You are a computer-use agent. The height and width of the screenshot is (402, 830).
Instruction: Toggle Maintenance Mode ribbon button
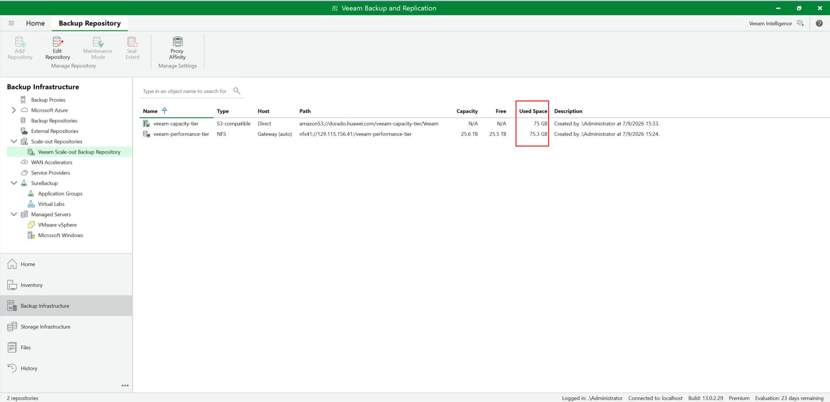[98, 48]
